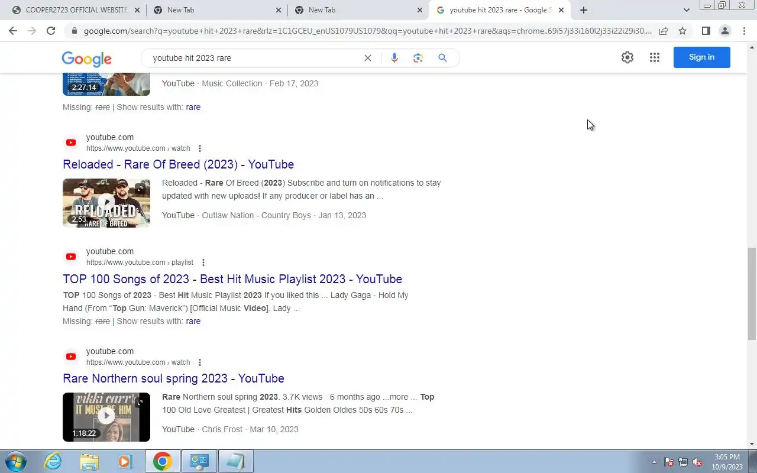Reload the current page

[51, 31]
